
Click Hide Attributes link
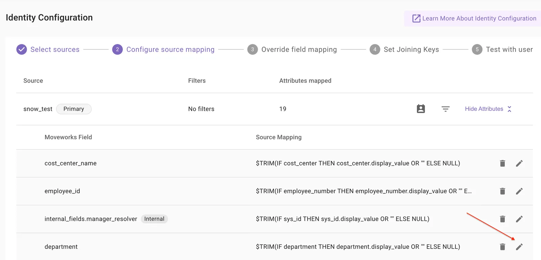pos(484,109)
